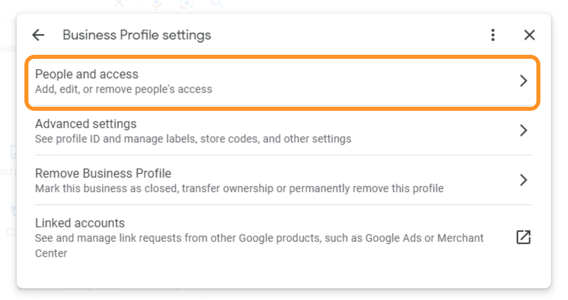
Task: Click the external link icon for Linked accounts
Action: tap(523, 237)
